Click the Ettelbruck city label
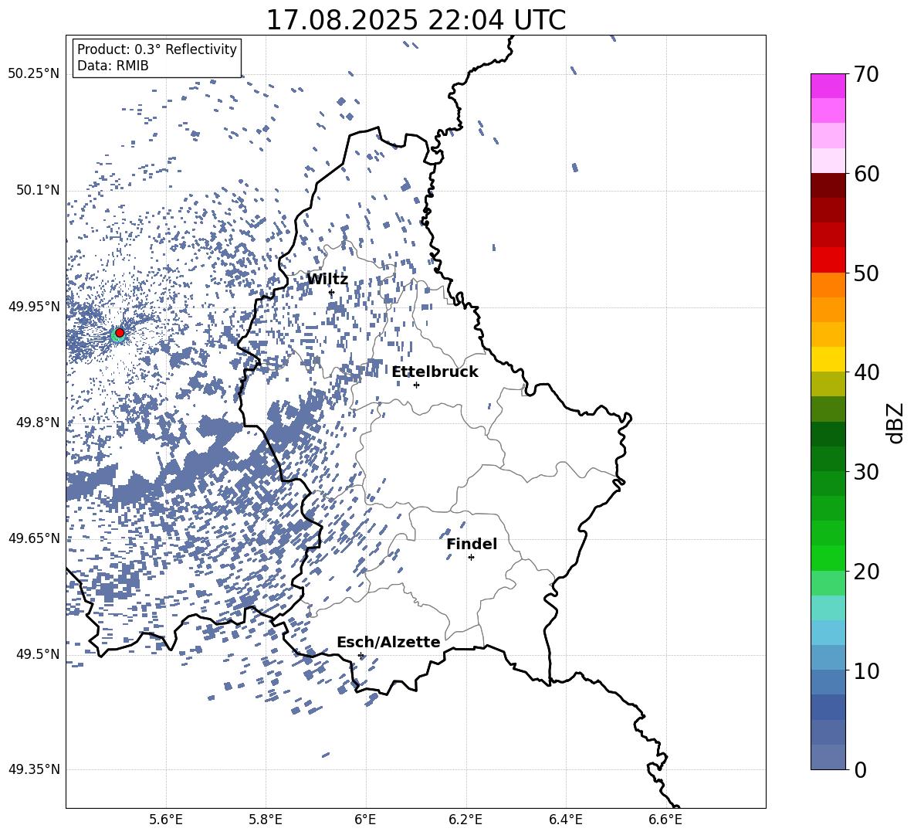 pyautogui.click(x=435, y=372)
